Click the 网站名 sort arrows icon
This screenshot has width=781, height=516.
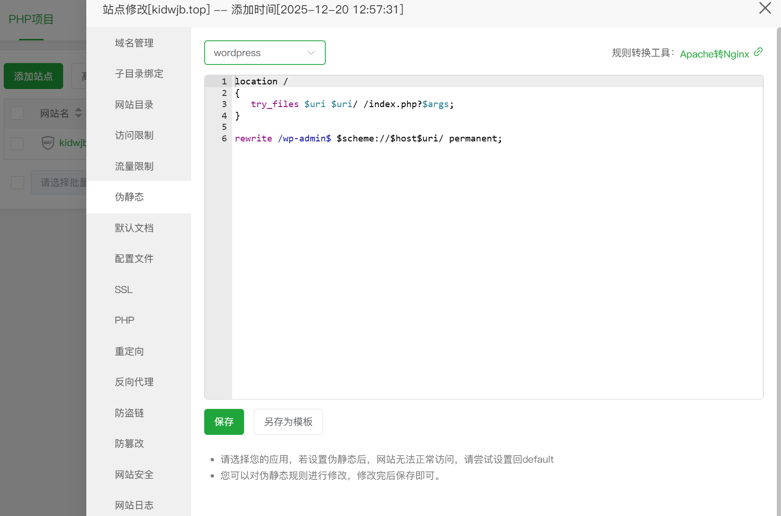point(78,113)
